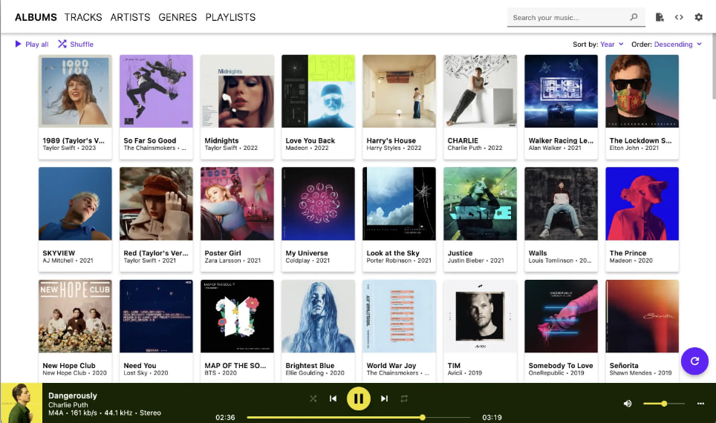Open the PLAYLISTS tab

230,17
